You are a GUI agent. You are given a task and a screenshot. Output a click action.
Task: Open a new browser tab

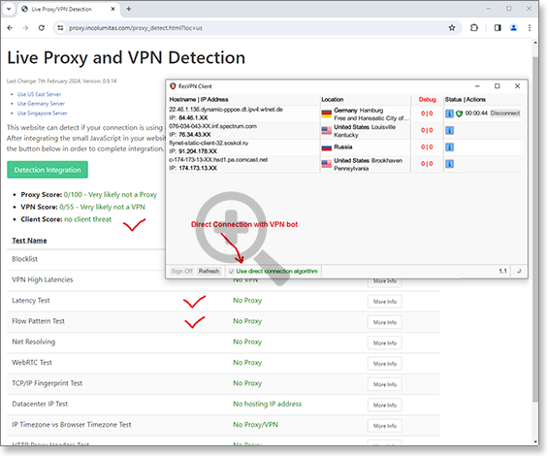(x=129, y=9)
